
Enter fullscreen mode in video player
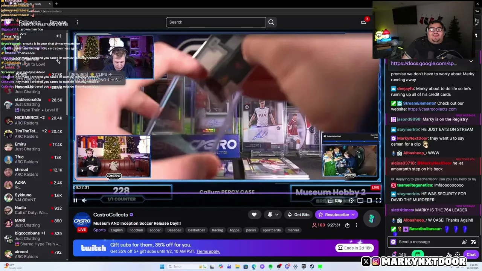click(378, 201)
